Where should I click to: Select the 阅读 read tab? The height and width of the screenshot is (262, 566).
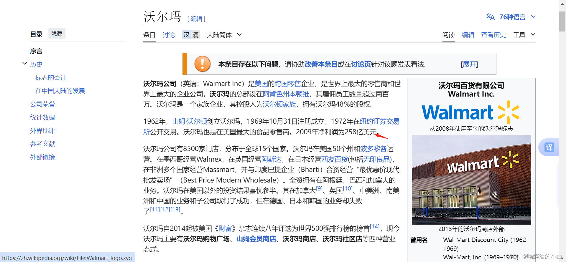448,35
